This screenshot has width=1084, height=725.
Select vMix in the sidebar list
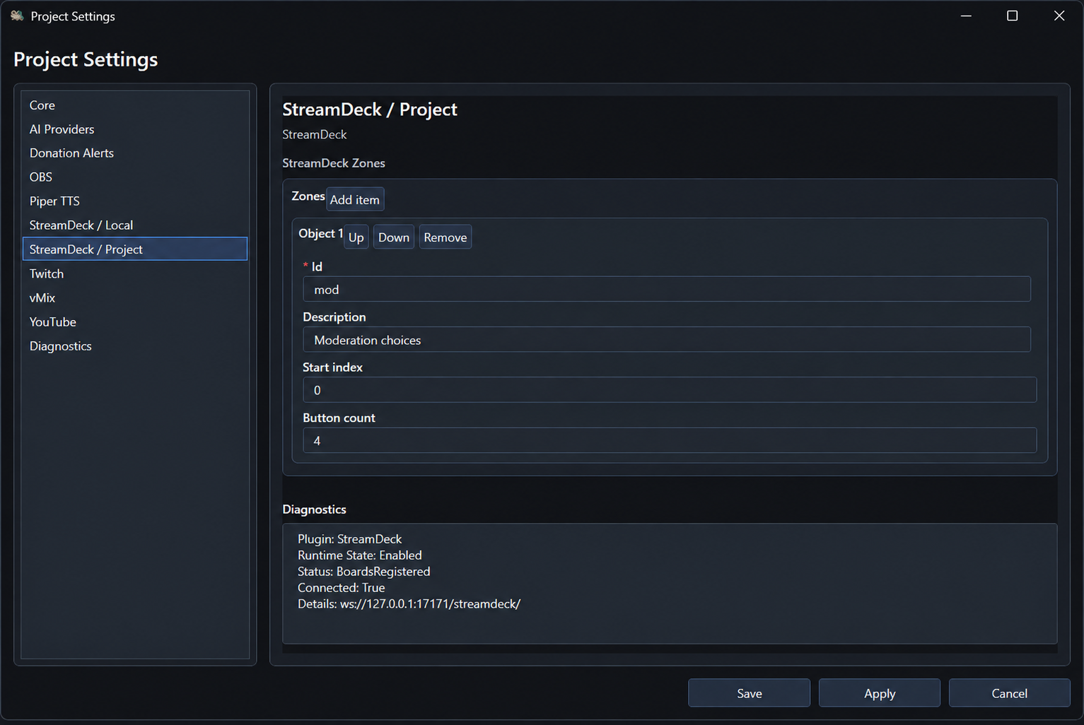[x=135, y=298]
